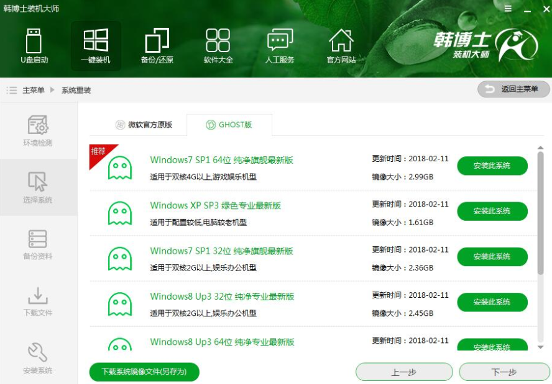Install Windows7 SP1 64位 with 安装此系统
The width and height of the screenshot is (552, 384).
[x=492, y=166]
